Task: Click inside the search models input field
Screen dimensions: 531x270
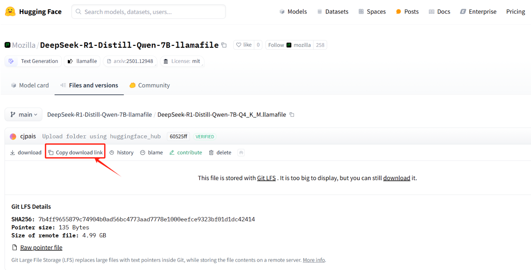Action: tap(148, 12)
